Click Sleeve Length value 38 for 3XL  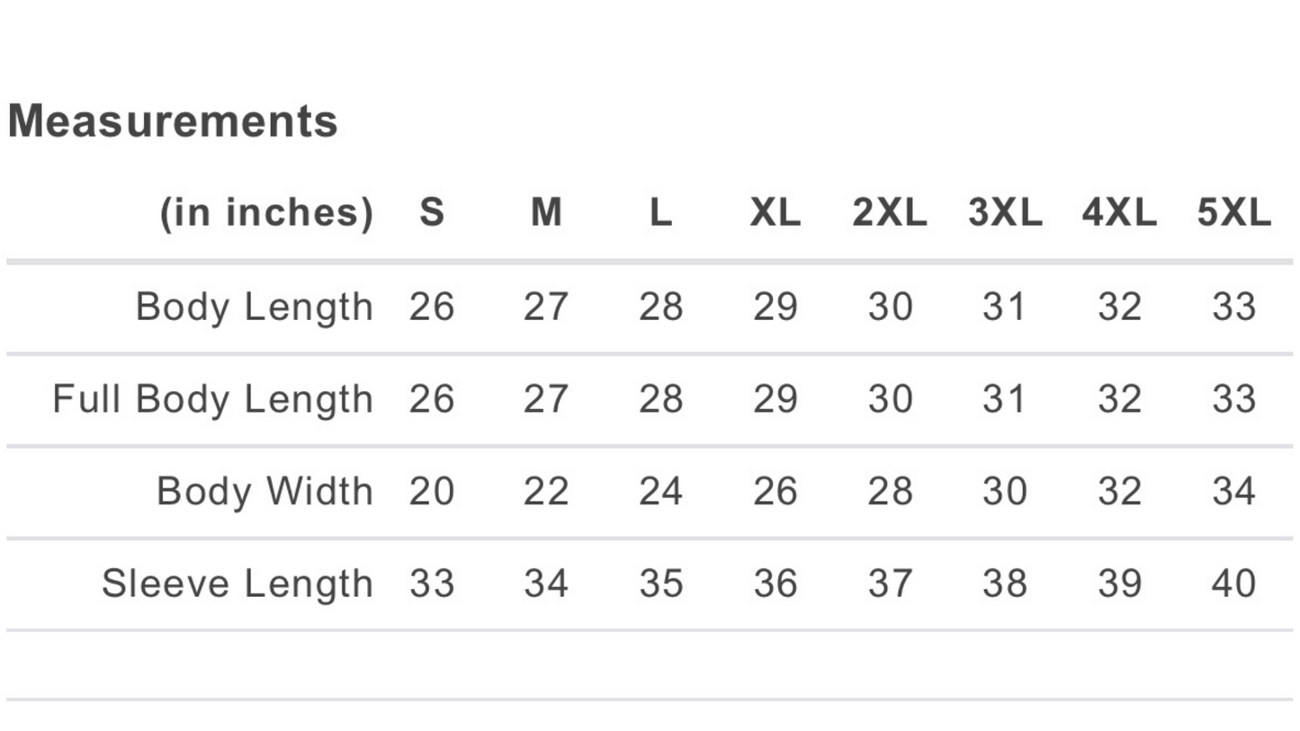tap(1005, 584)
